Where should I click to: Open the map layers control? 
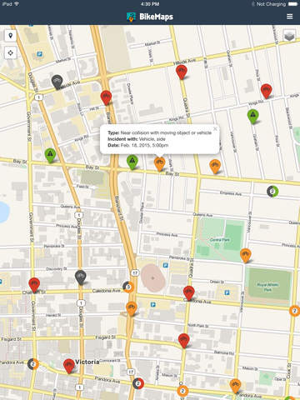pyautogui.click(x=289, y=36)
